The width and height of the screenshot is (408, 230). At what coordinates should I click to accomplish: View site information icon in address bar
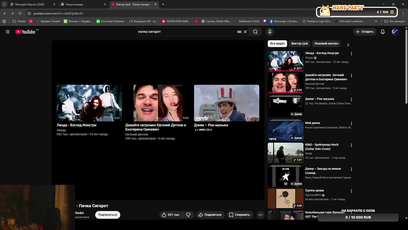[x=29, y=13]
